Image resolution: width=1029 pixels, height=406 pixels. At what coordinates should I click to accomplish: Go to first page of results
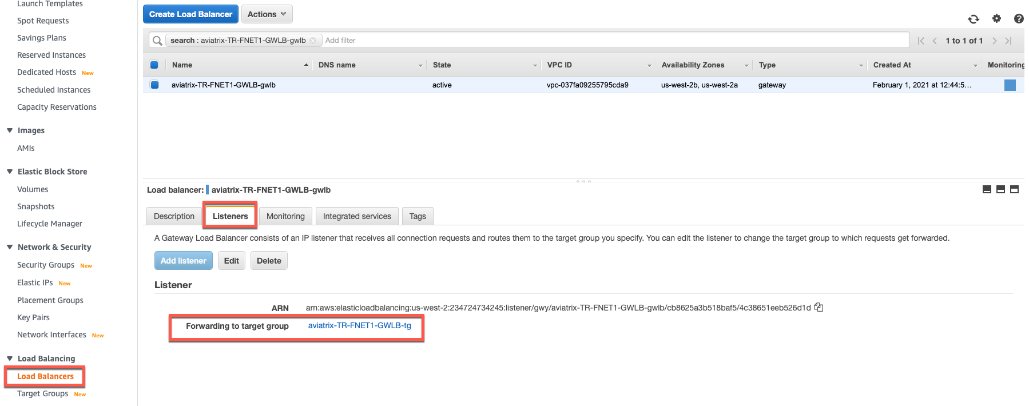[921, 41]
